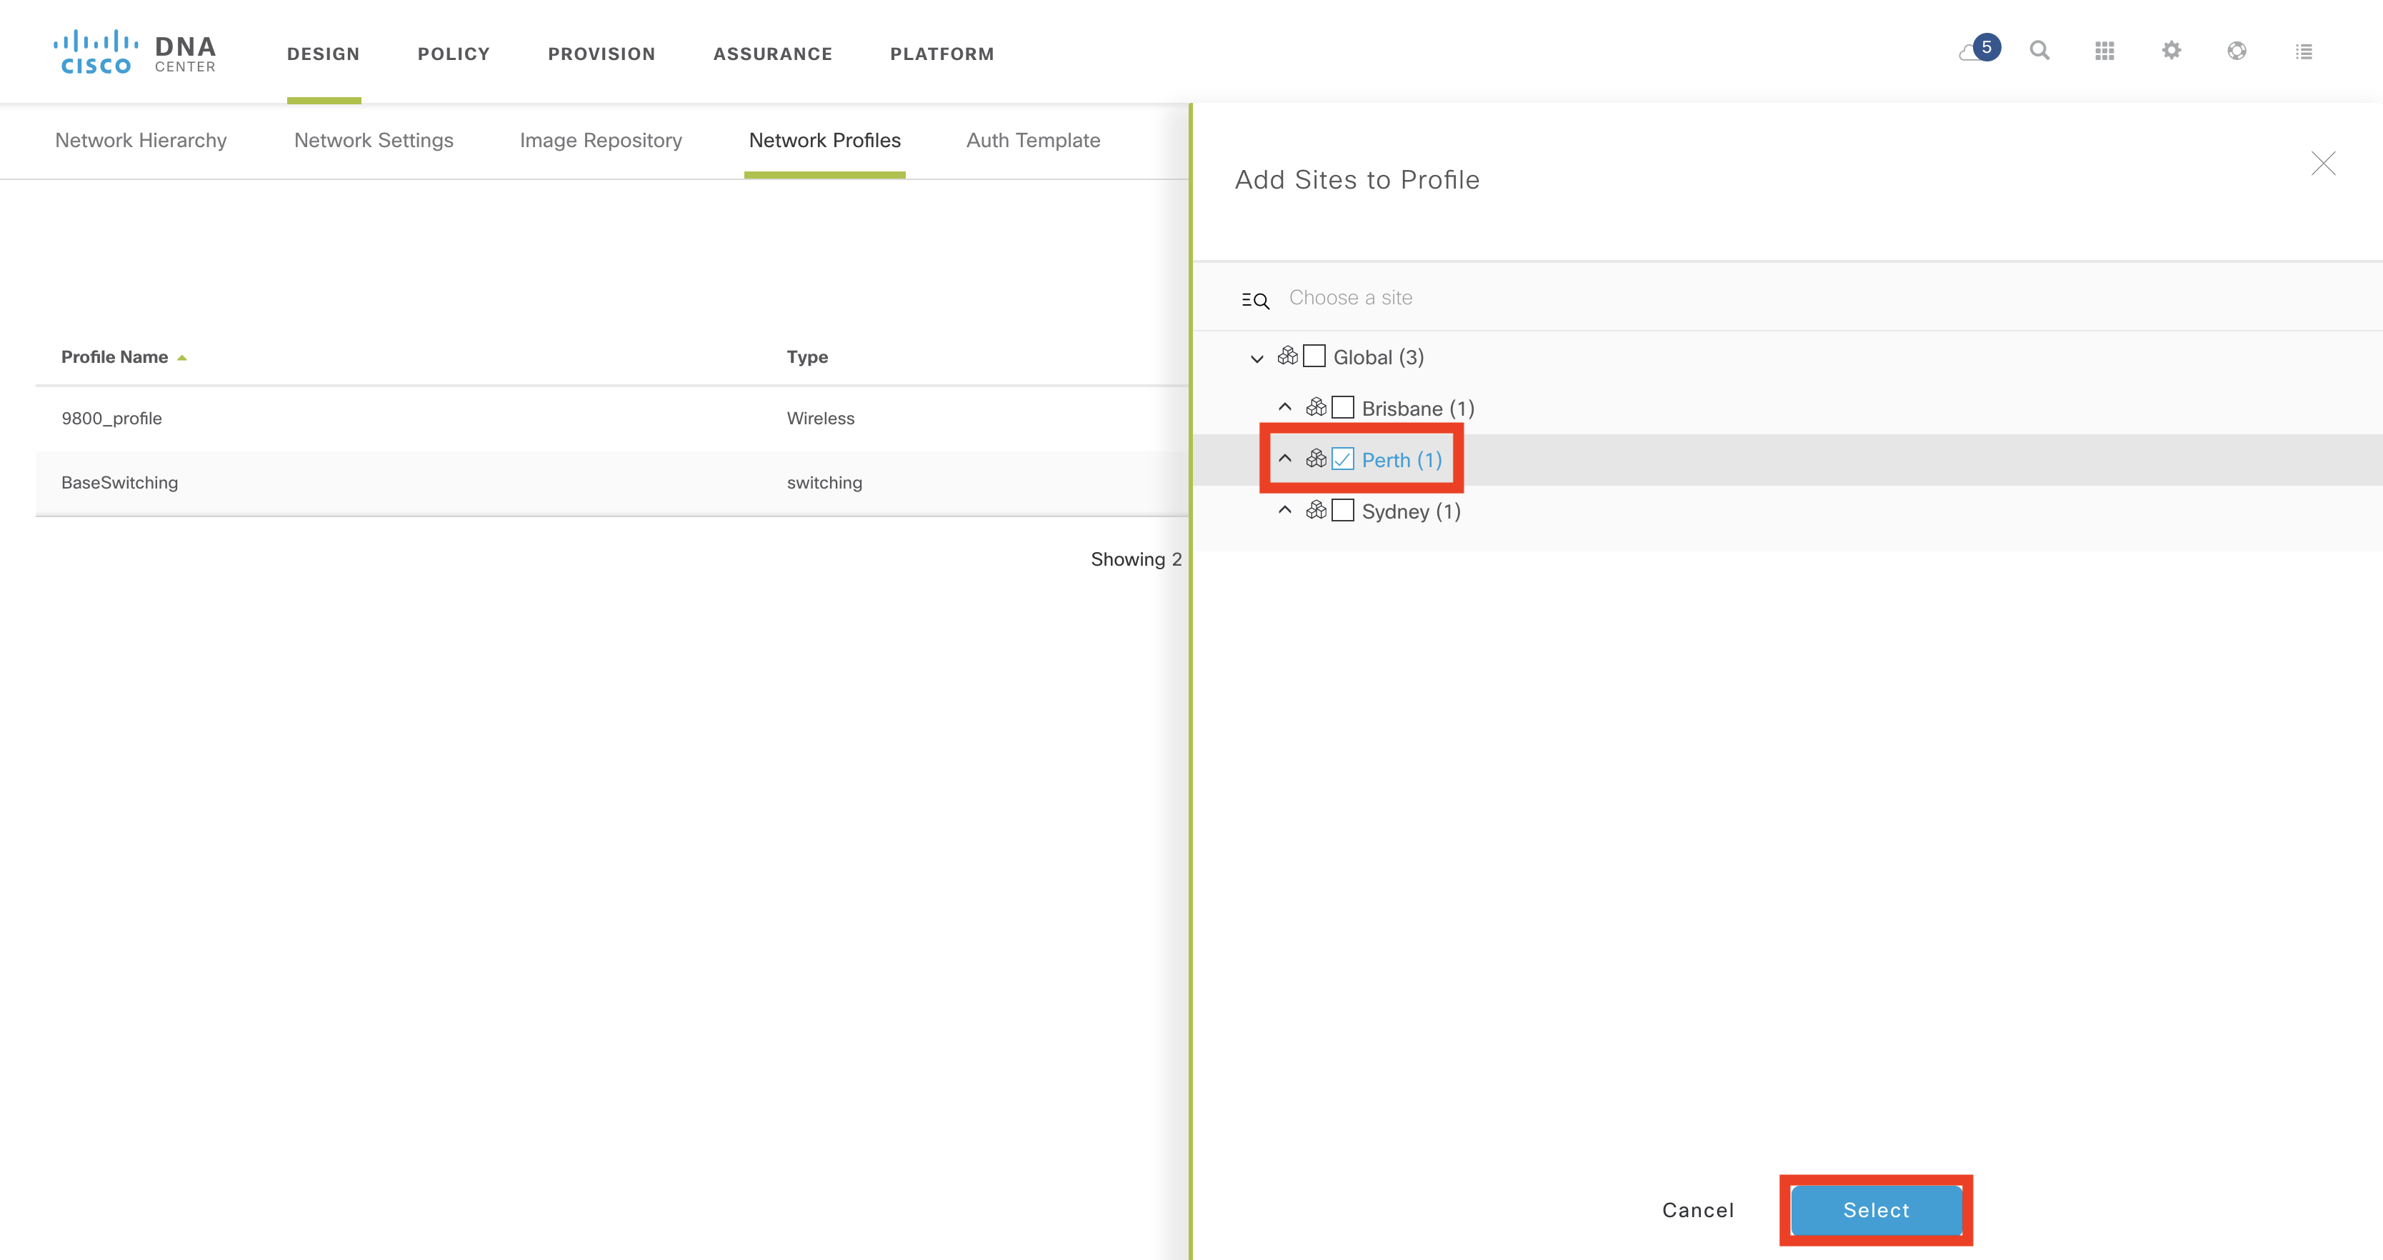
Task: Check the Sydney site checkbox
Action: tap(1342, 511)
